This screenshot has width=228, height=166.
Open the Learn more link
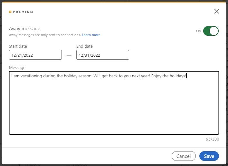click(91, 35)
